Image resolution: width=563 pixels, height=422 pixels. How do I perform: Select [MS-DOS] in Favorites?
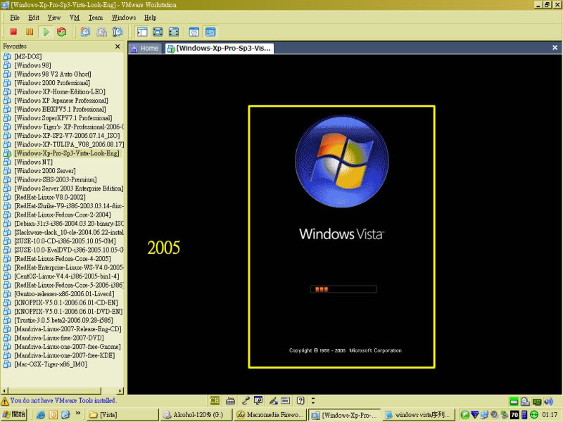click(28, 56)
